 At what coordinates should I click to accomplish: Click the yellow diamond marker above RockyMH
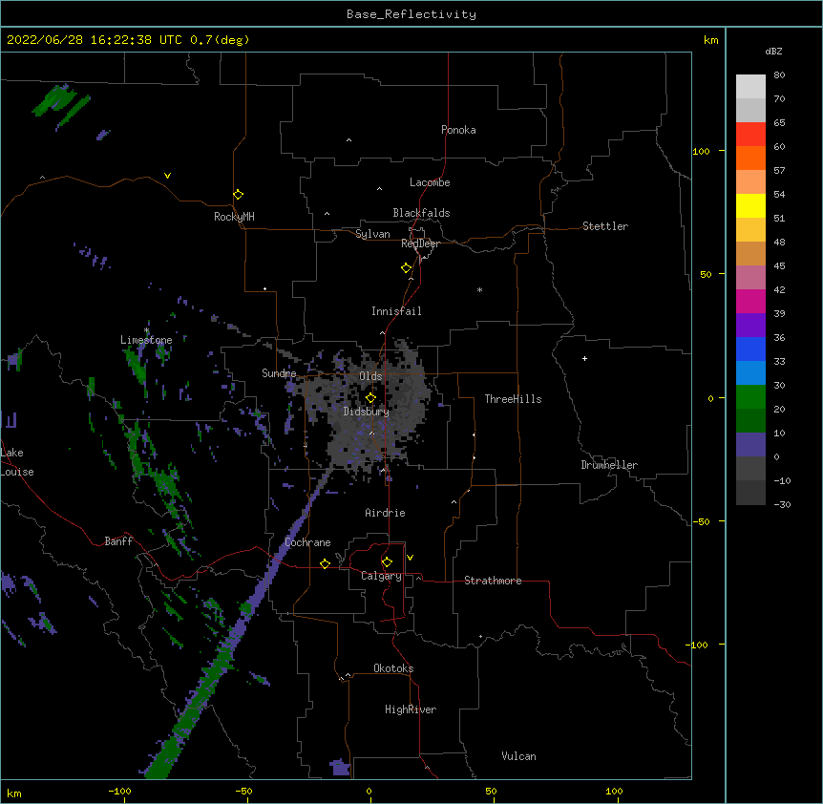239,195
